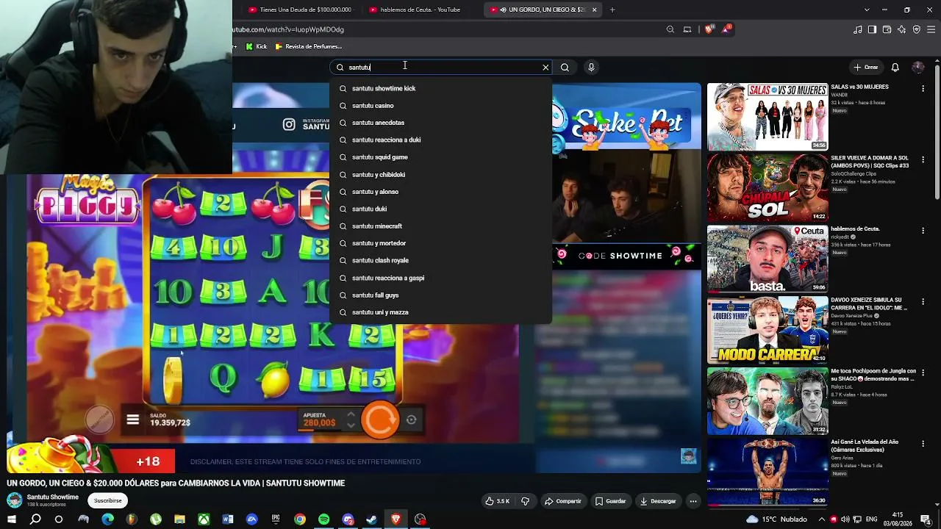This screenshot has width=941, height=529.
Task: Click the Brave VPN shield icon
Action: coord(916,29)
